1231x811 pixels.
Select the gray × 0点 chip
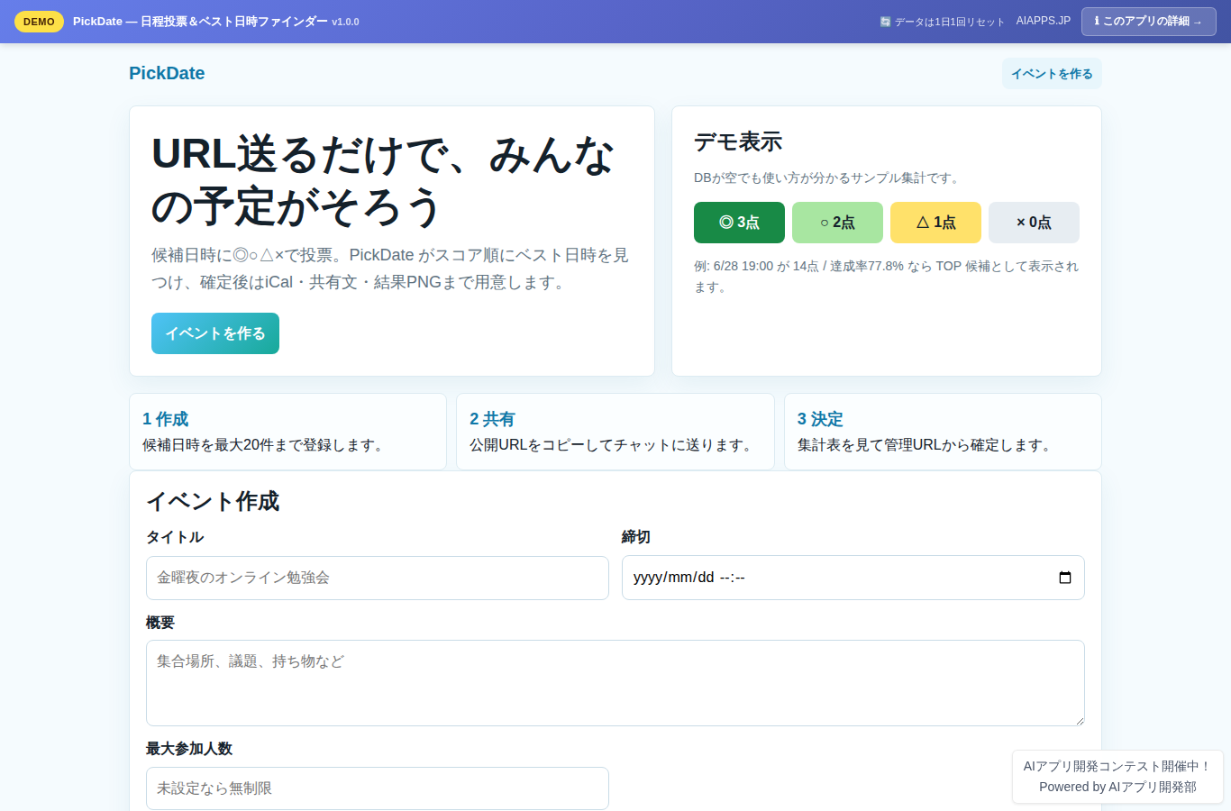pos(1034,223)
